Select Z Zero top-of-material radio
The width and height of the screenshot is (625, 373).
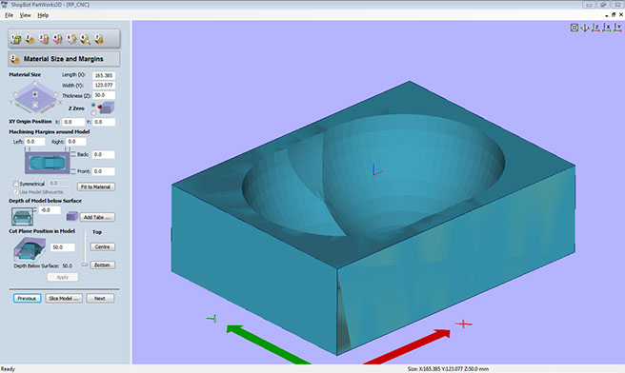93,106
